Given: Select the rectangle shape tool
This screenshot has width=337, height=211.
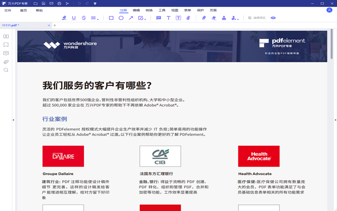Looking at the screenshot, I should pyautogui.click(x=111, y=18).
